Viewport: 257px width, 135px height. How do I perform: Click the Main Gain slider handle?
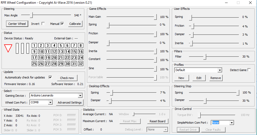tap(155, 17)
